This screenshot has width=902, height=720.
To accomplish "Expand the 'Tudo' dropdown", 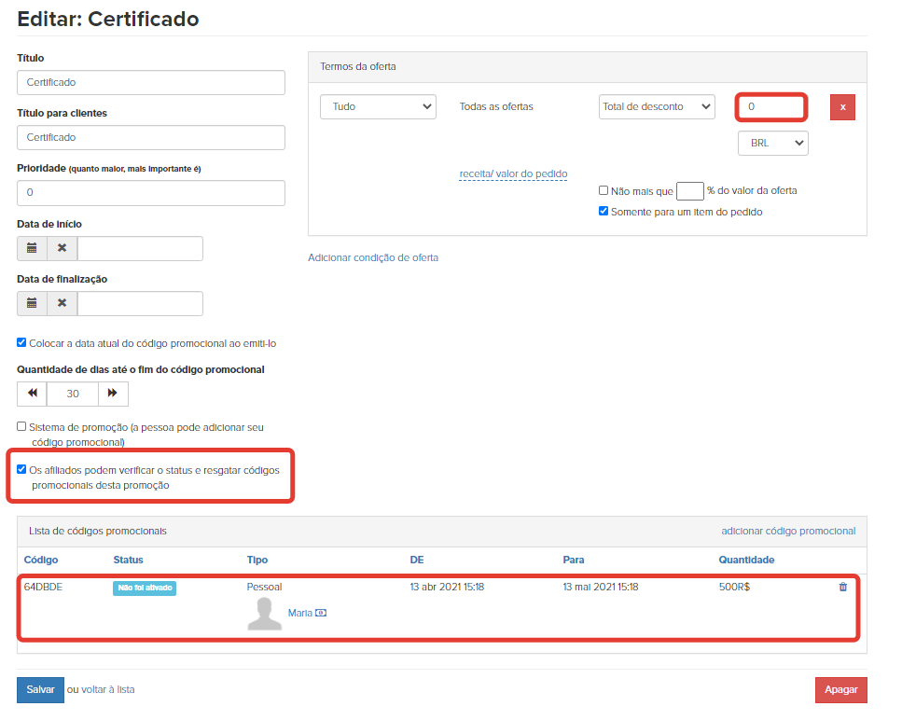I will [378, 107].
